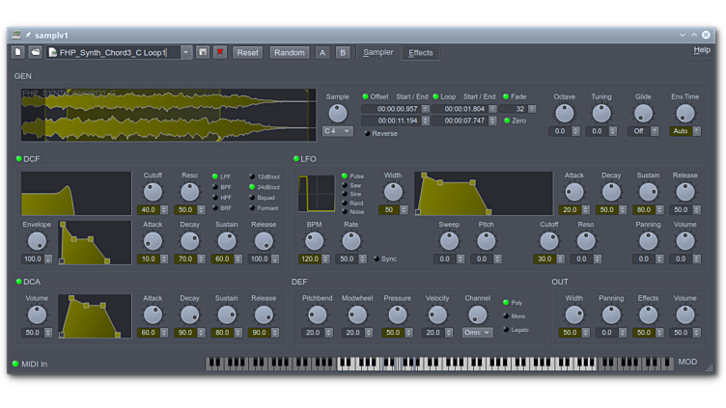Viewport: 726px width, 408px height.
Task: Click the Save preset floppy icon
Action: point(203,52)
